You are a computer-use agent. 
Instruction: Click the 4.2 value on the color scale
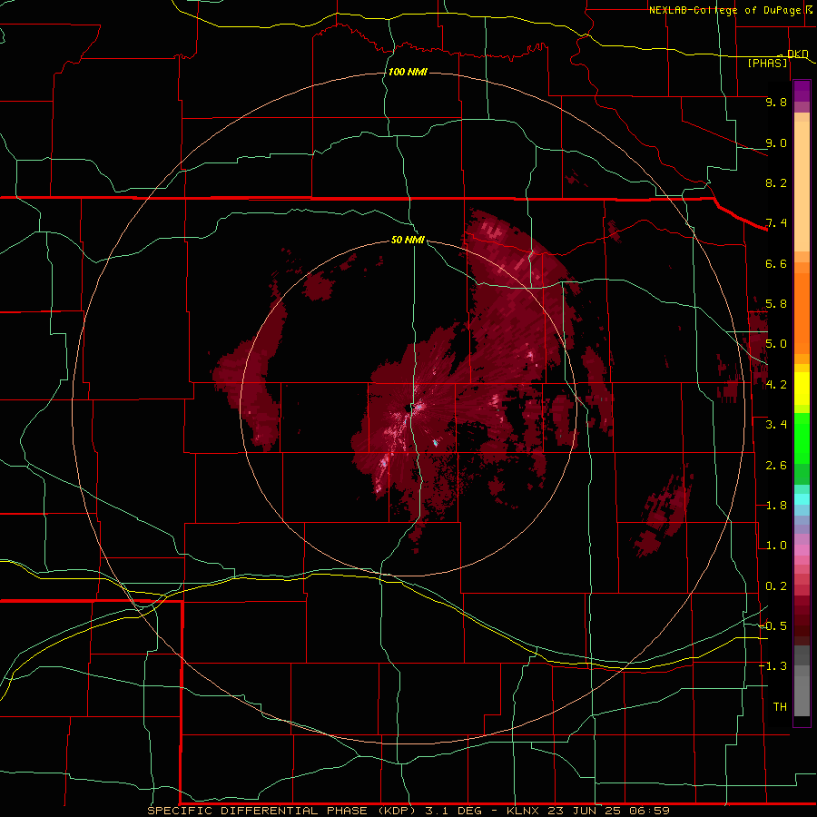776,385
